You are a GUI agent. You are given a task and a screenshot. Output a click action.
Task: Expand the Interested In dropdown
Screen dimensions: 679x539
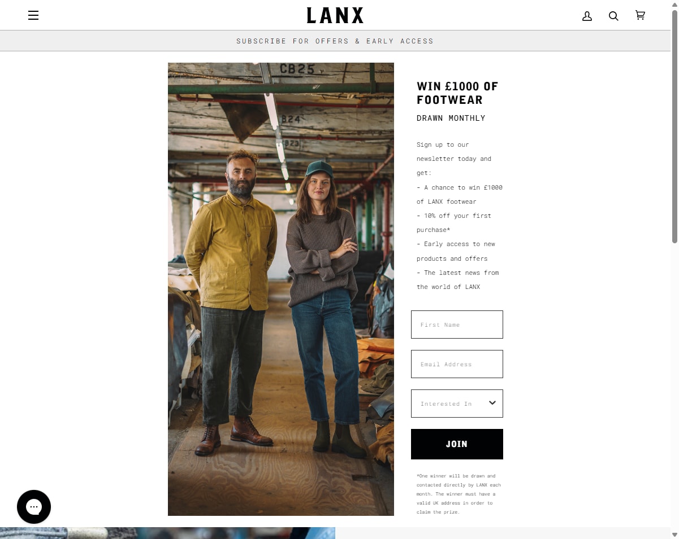click(457, 404)
